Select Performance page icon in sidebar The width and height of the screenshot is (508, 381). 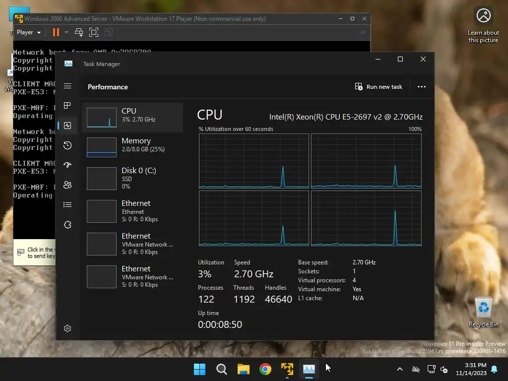click(x=67, y=126)
